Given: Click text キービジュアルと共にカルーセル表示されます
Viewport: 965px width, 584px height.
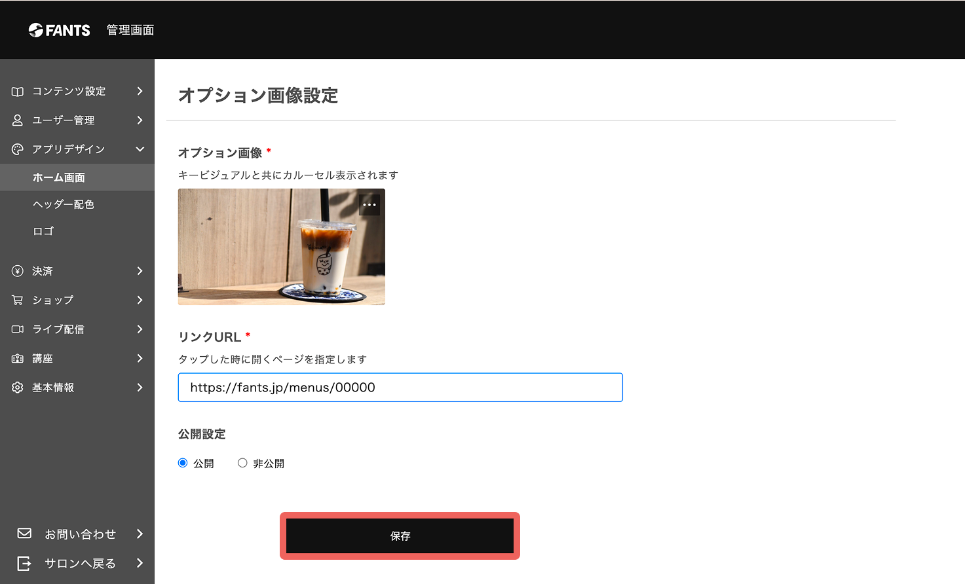Looking at the screenshot, I should (288, 175).
